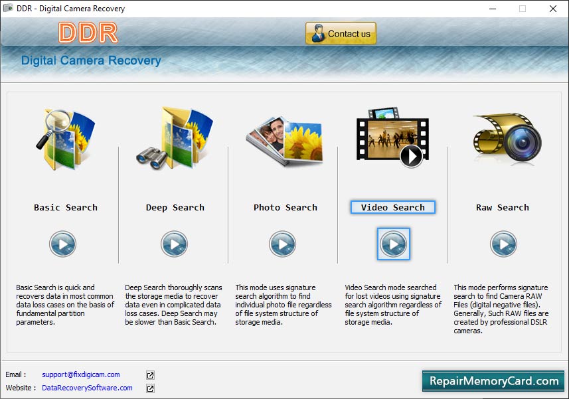This screenshot has width=569, height=399.
Task: Start Video Search with its play button
Action: click(393, 244)
